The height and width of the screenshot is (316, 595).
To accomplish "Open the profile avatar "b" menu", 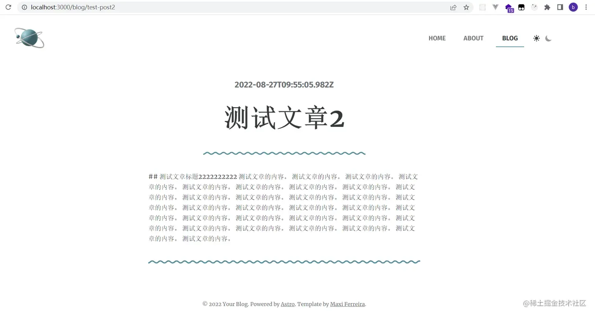I will click(x=573, y=7).
